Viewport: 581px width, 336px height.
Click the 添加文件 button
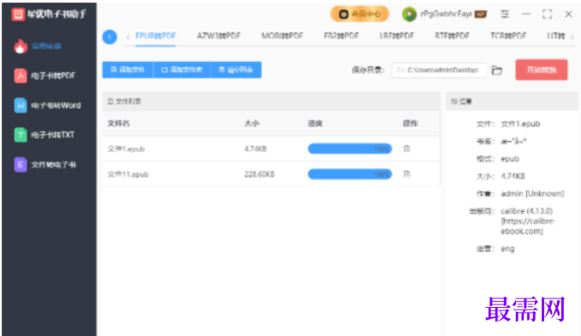(127, 69)
